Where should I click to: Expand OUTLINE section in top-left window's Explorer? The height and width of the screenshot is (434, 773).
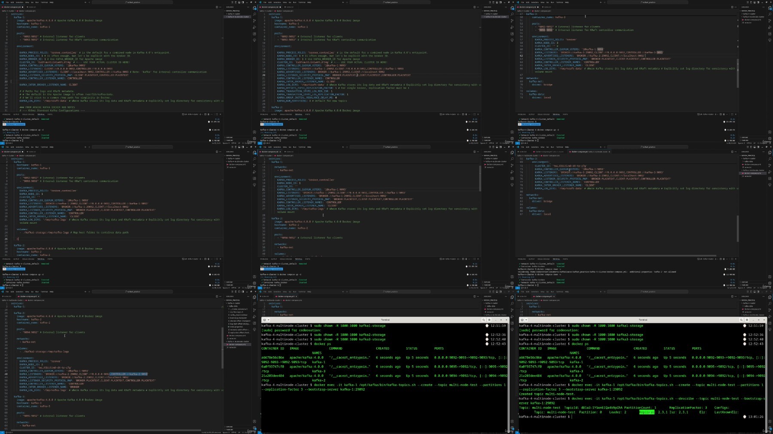coord(229,137)
